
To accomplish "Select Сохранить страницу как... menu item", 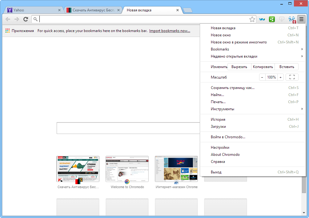I will click(x=253, y=88).
